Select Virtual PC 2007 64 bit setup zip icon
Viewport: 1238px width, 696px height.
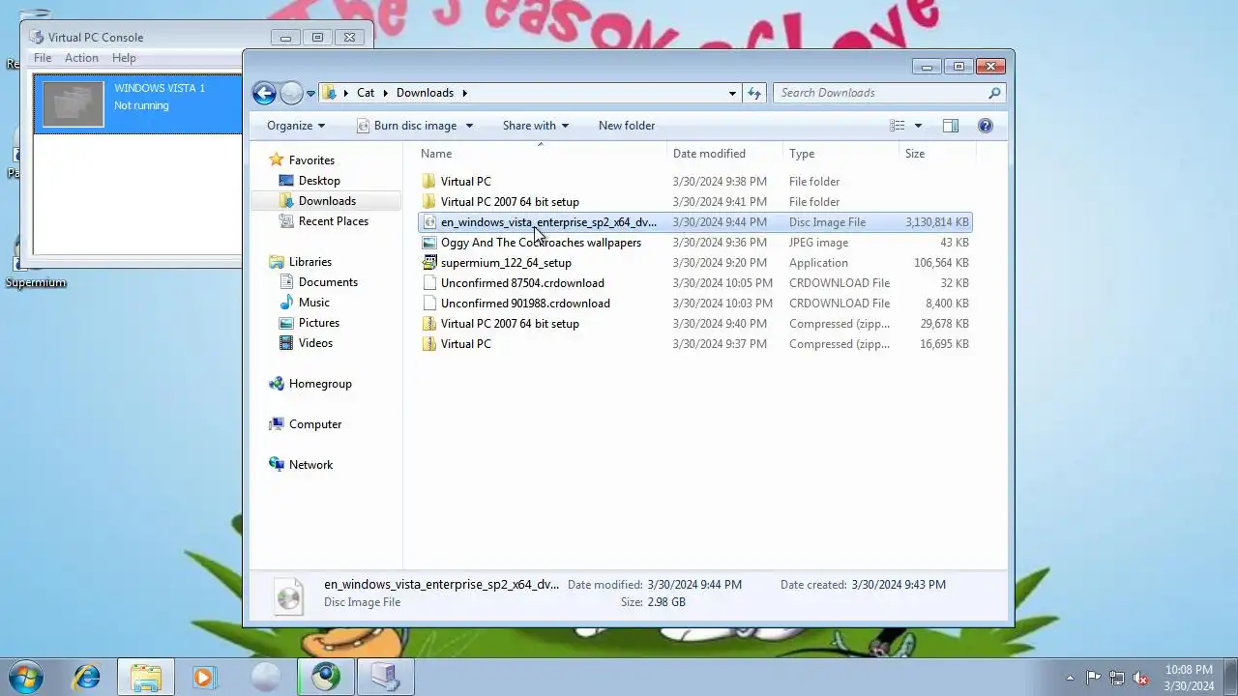[x=429, y=324]
